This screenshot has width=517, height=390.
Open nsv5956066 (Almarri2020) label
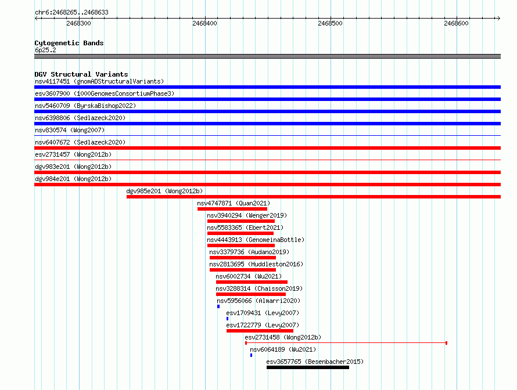pos(258,301)
